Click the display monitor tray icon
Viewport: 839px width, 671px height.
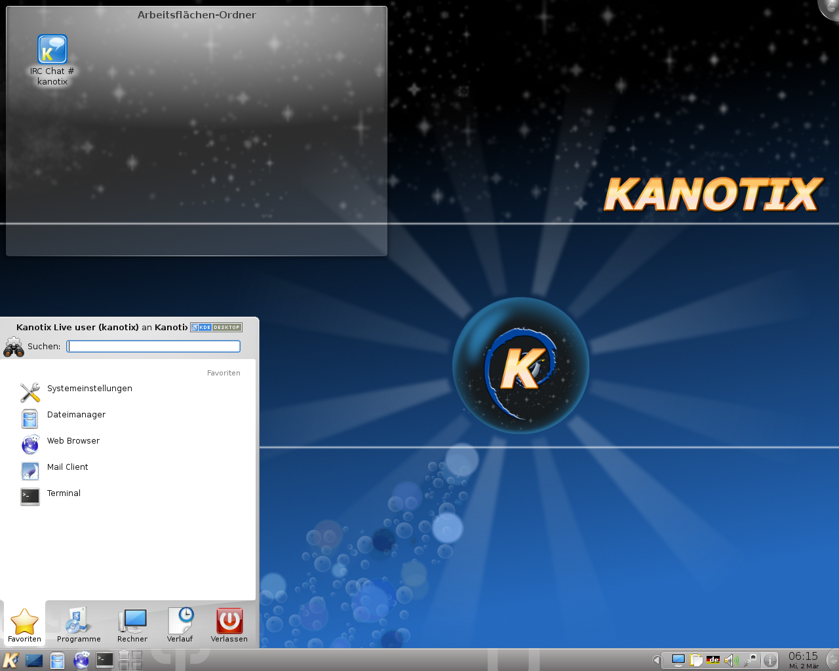(678, 660)
